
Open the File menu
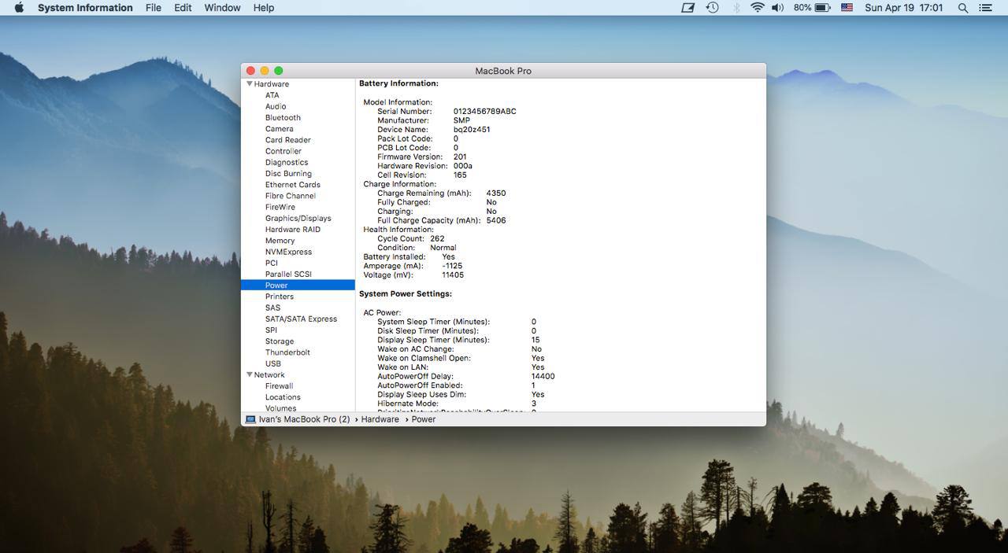coord(154,7)
